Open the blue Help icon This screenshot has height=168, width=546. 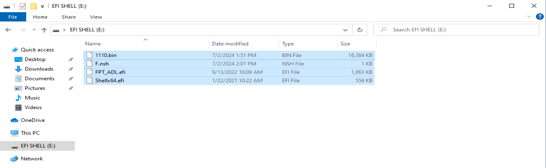[x=539, y=17]
